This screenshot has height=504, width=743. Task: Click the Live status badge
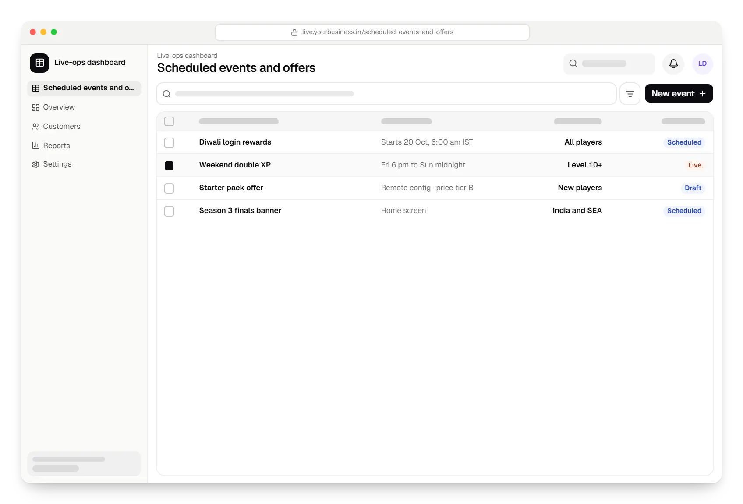(x=694, y=165)
